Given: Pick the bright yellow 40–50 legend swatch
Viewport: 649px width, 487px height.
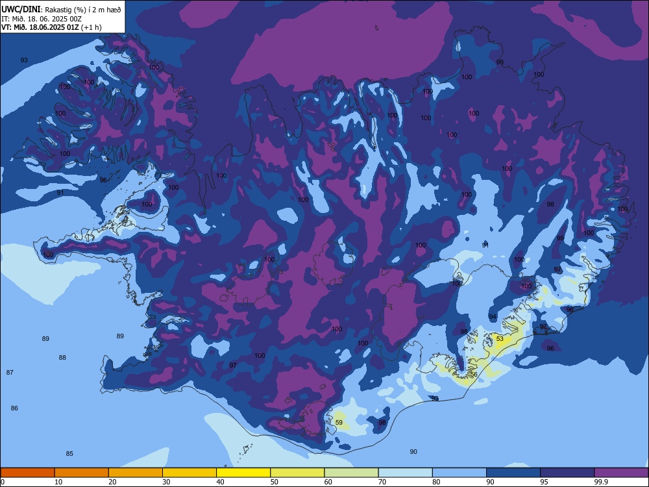Looking at the screenshot, I should [243, 473].
